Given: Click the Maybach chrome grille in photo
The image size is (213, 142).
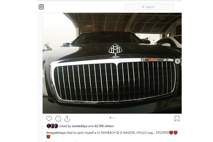Looking at the screenshot, I should point(114,81).
